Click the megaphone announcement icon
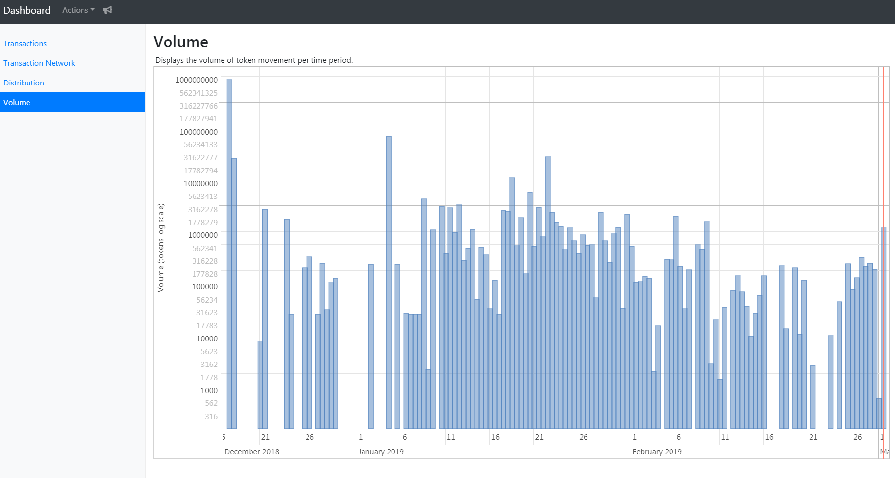 pos(107,10)
